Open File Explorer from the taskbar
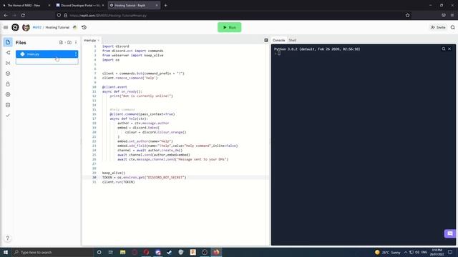 pyautogui.click(x=122, y=252)
